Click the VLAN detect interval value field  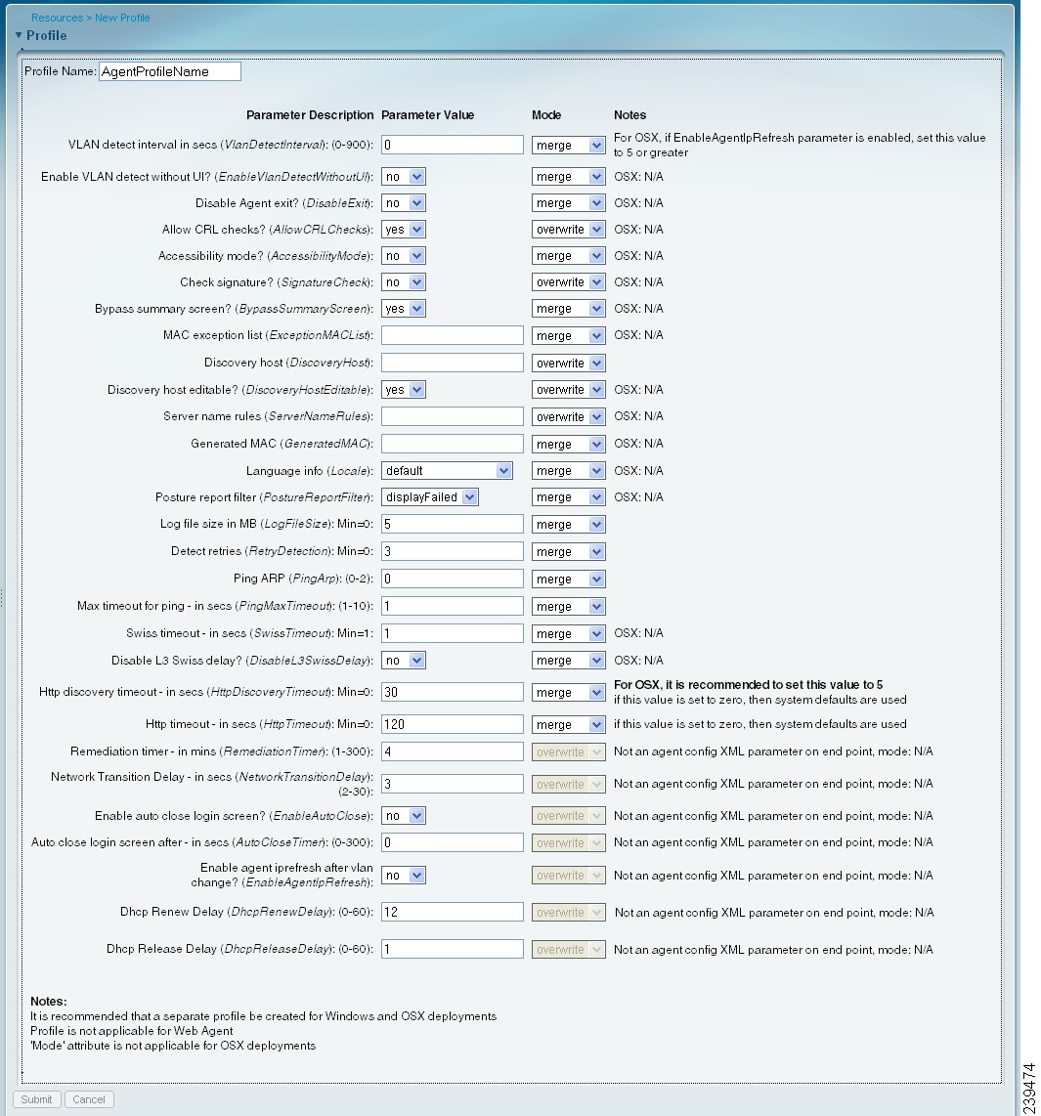coord(453,145)
